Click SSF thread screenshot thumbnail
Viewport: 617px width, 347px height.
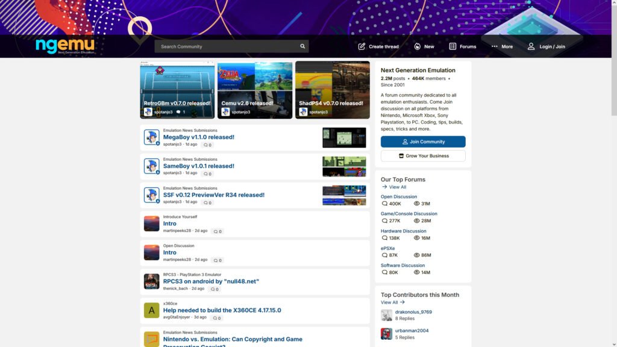click(344, 195)
